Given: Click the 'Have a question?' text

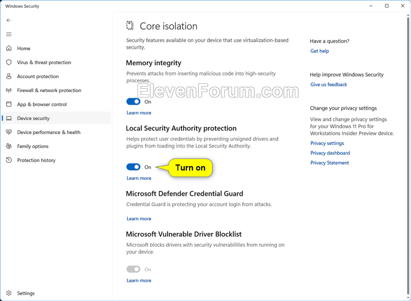Looking at the screenshot, I should pyautogui.click(x=329, y=41).
